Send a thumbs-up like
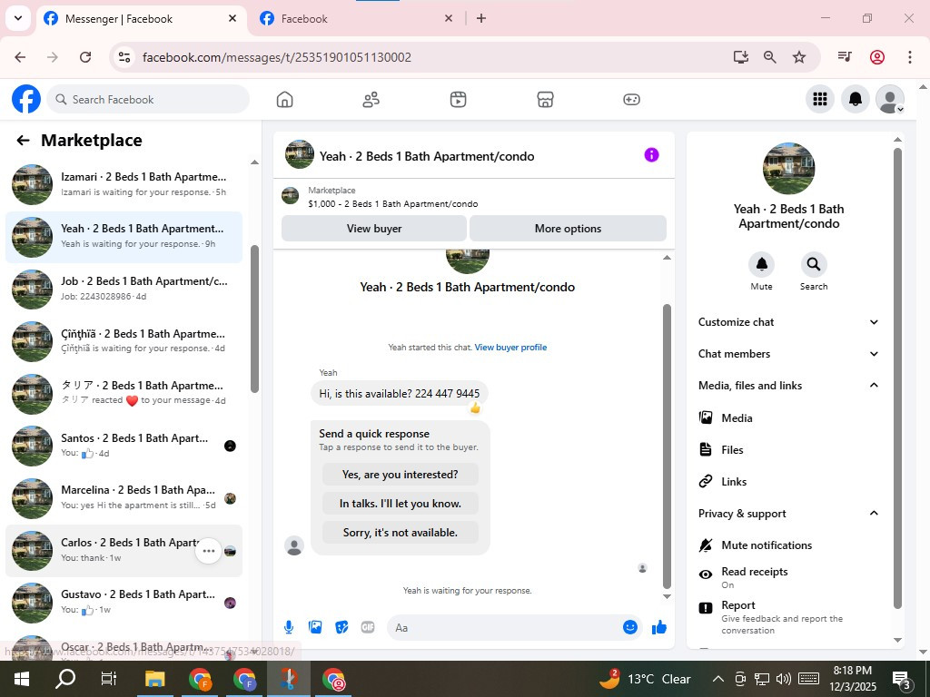Image resolution: width=930 pixels, height=697 pixels. [659, 627]
